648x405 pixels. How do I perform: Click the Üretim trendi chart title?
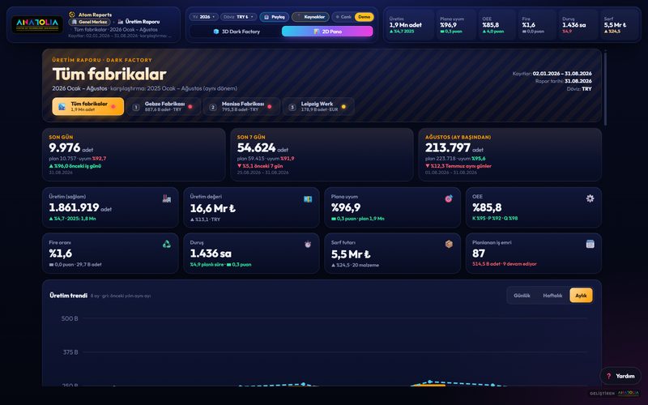[x=68, y=296]
